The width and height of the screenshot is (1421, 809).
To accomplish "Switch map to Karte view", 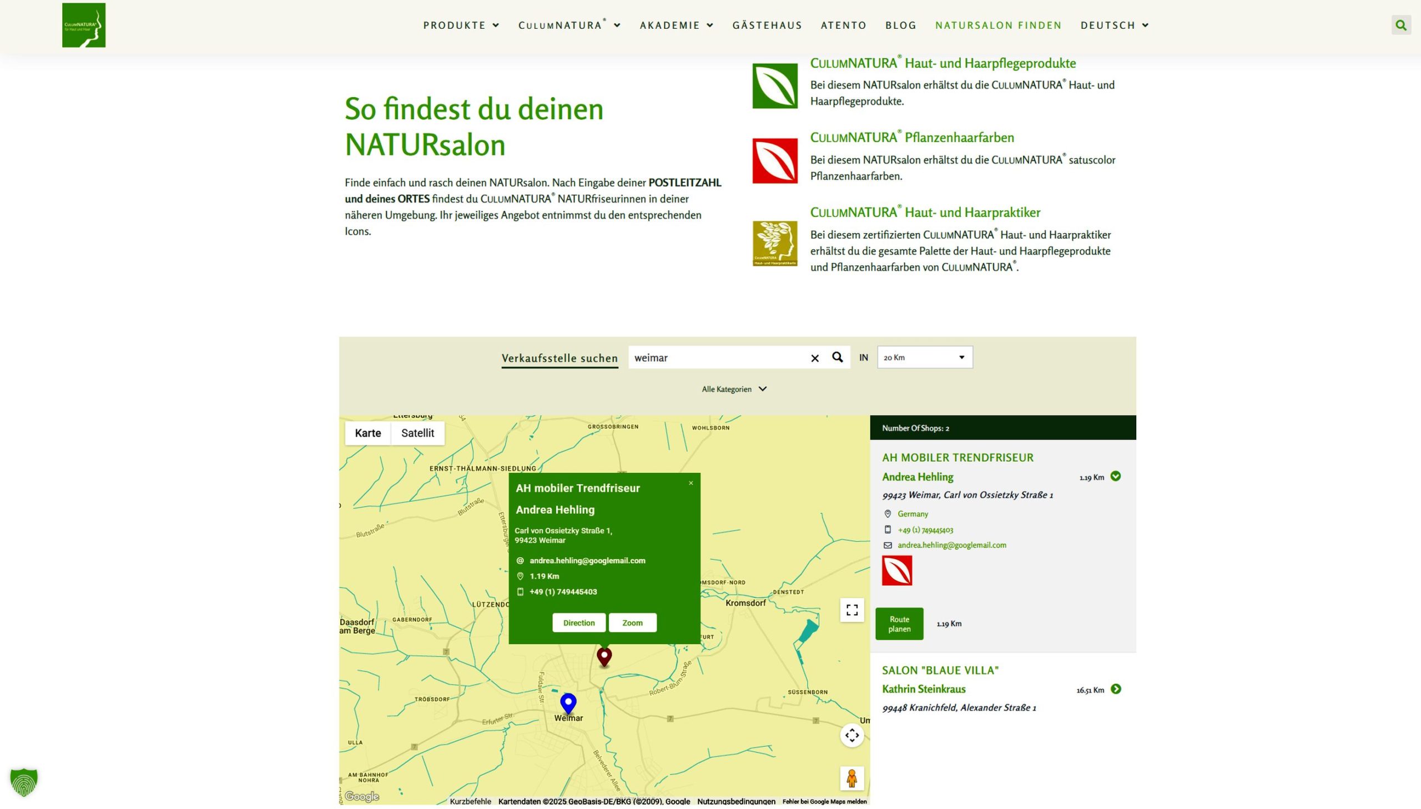I will [x=368, y=433].
